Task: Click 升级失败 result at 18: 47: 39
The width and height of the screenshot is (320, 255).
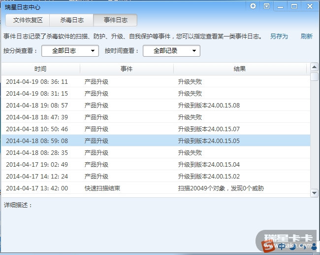Action: tap(190, 117)
